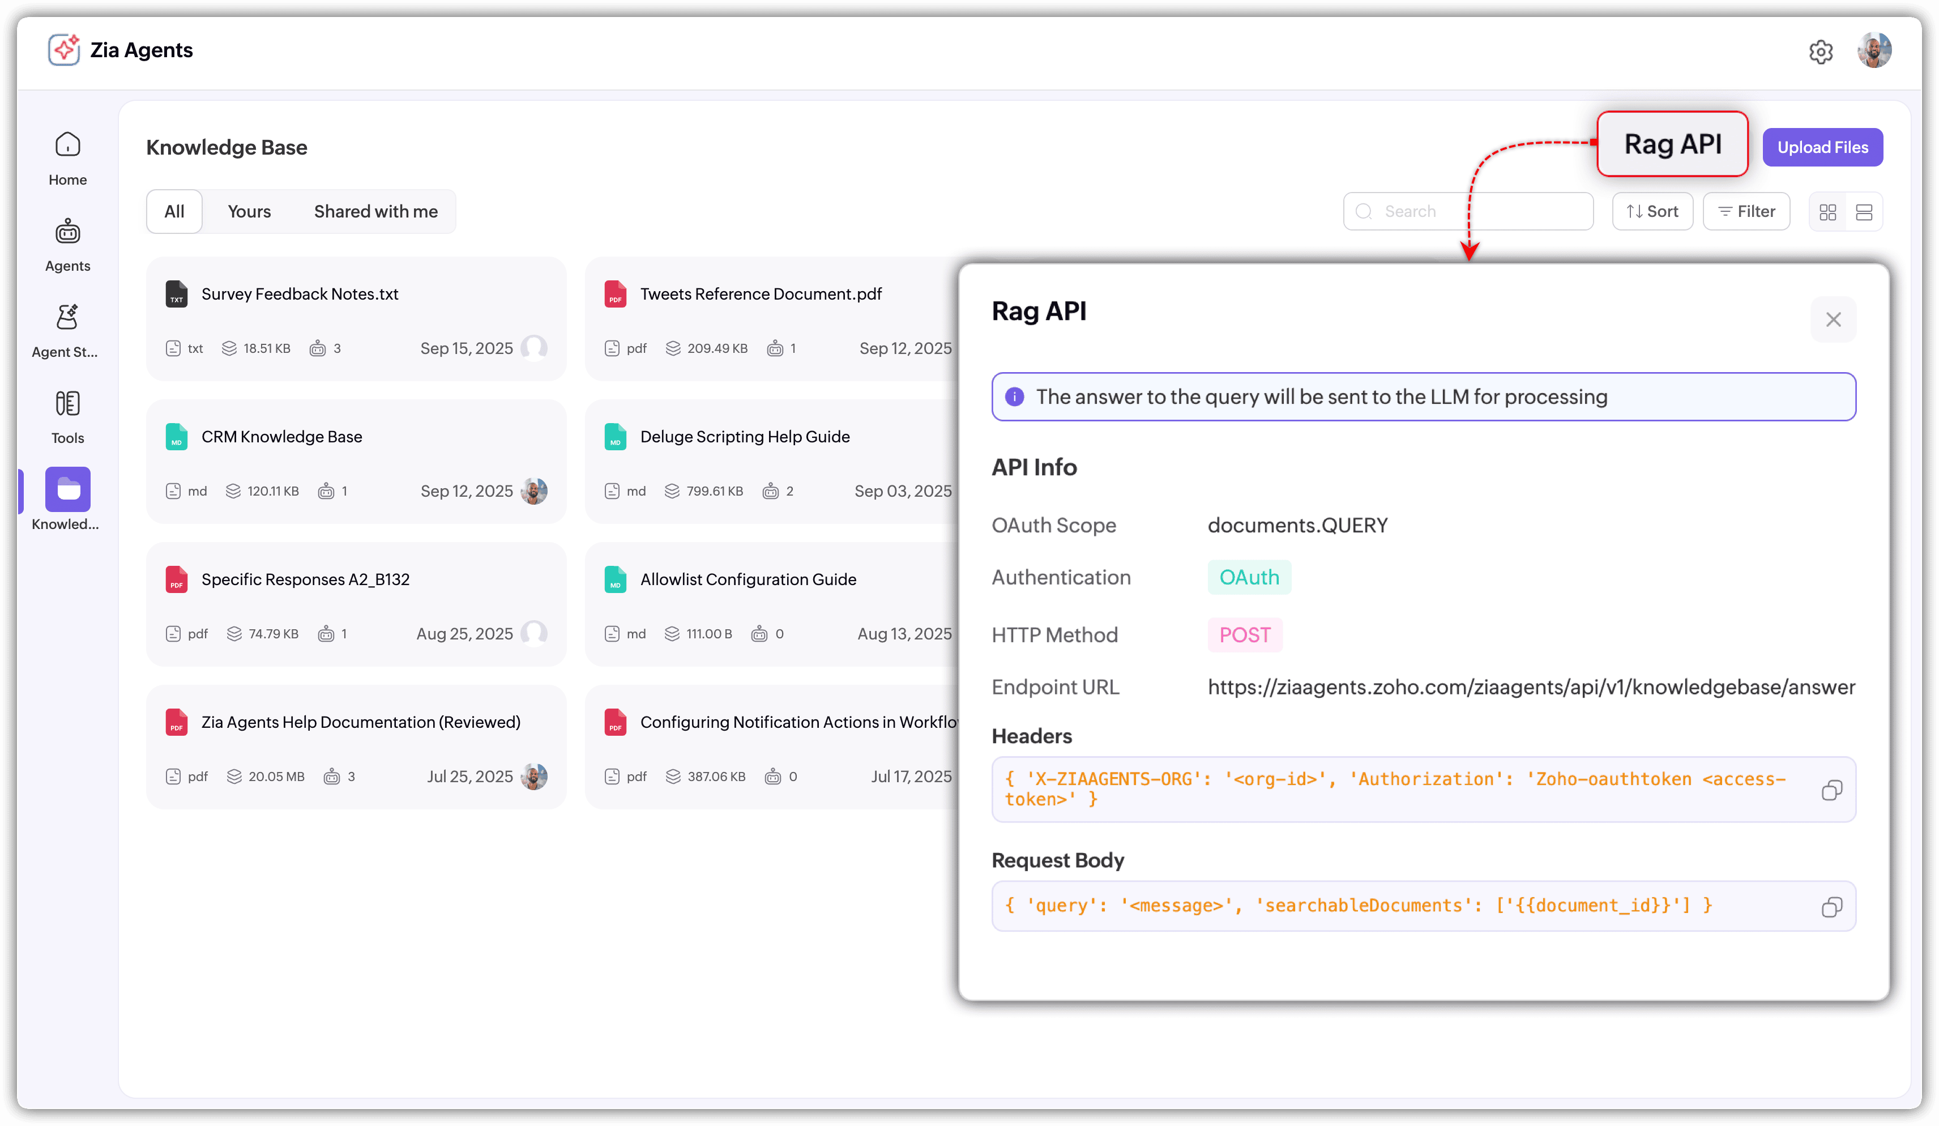Switch to list view layout

[1864, 212]
